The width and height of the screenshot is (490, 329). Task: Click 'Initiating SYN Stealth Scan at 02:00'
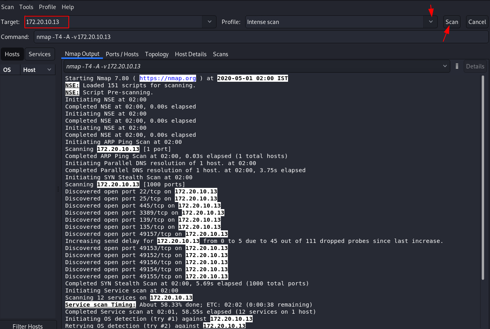click(129, 178)
